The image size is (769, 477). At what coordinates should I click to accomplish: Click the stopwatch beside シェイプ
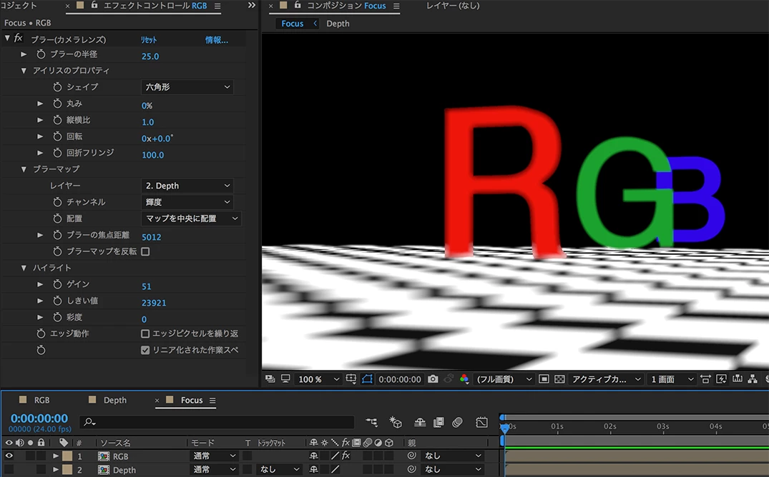(x=57, y=87)
